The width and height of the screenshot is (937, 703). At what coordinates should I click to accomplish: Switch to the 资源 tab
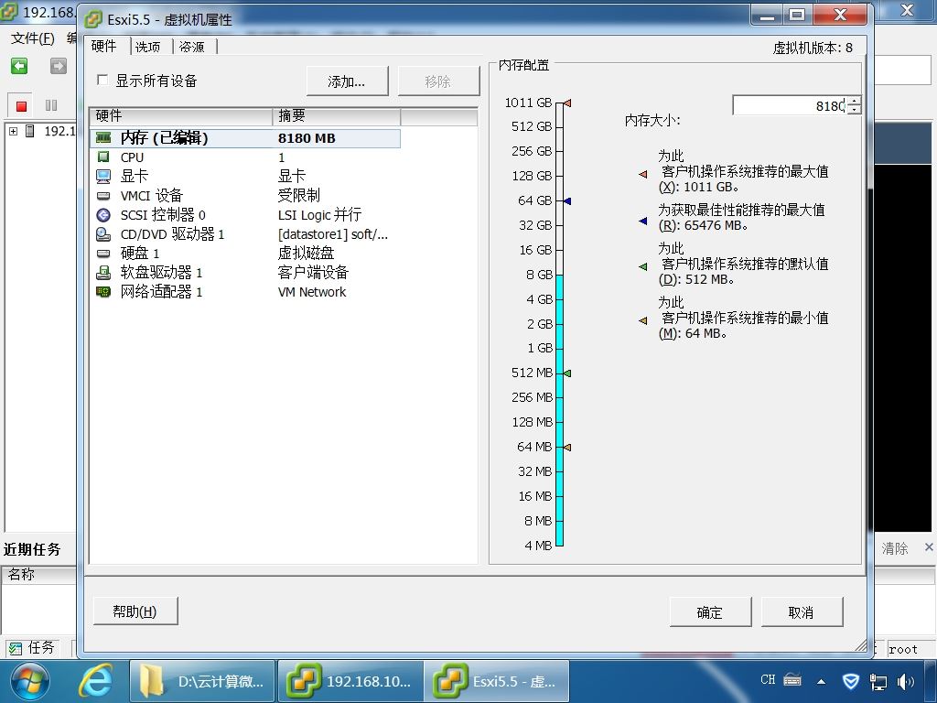[192, 47]
